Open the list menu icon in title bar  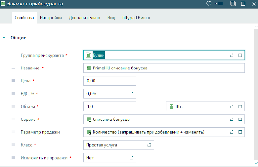pyautogui.click(x=219, y=4)
